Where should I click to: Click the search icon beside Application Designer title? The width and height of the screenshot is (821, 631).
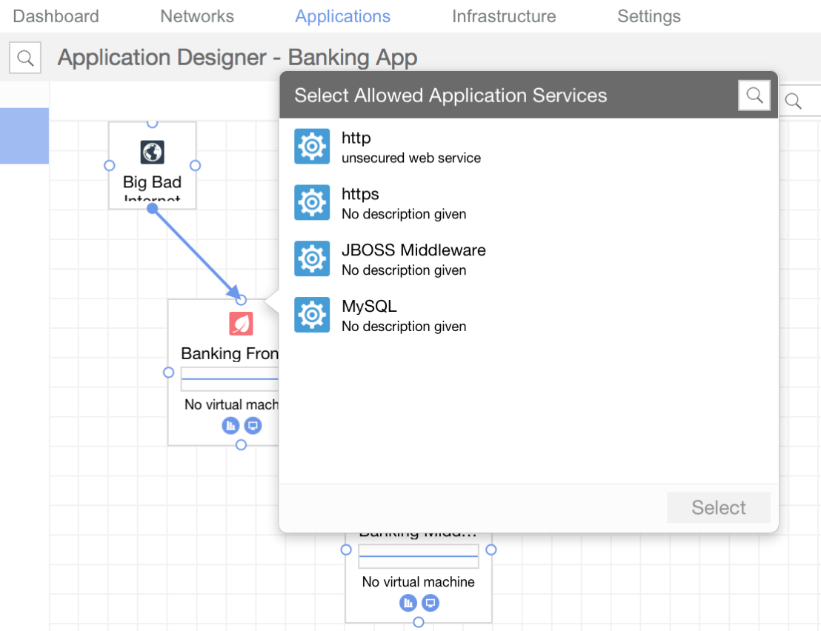[25, 58]
